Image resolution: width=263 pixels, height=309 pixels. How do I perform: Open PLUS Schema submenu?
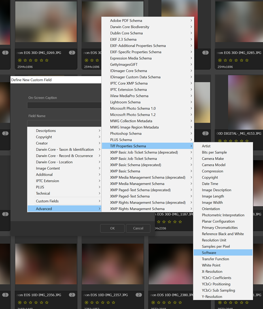pos(148,140)
